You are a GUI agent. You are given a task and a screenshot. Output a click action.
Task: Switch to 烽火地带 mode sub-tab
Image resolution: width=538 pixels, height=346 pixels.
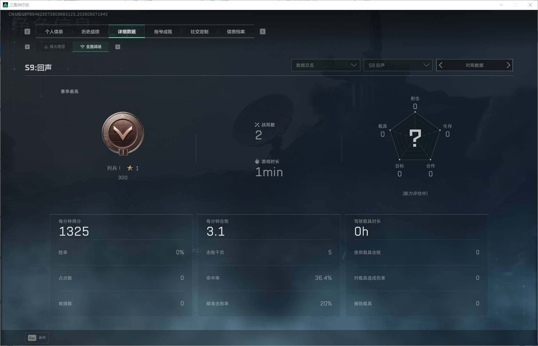coord(54,47)
